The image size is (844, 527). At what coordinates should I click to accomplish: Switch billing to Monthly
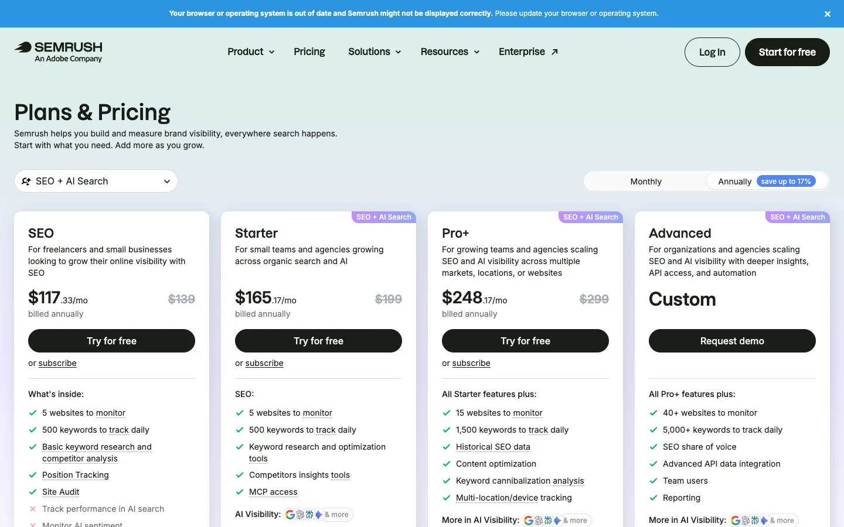646,182
